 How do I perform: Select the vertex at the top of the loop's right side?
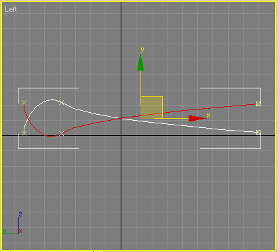pos(62,102)
